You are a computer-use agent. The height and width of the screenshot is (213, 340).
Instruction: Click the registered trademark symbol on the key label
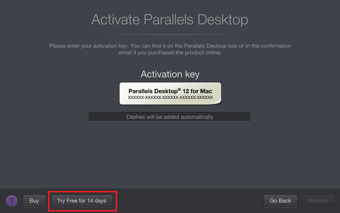(x=179, y=89)
